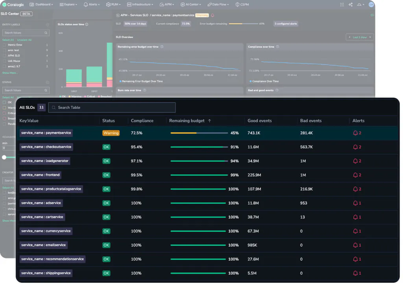Click the Good events column header
The height and width of the screenshot is (286, 403).
[260, 121]
